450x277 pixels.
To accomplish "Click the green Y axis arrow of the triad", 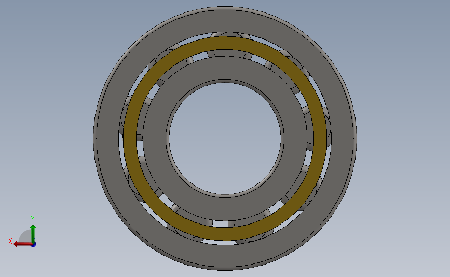I will (x=33, y=234).
